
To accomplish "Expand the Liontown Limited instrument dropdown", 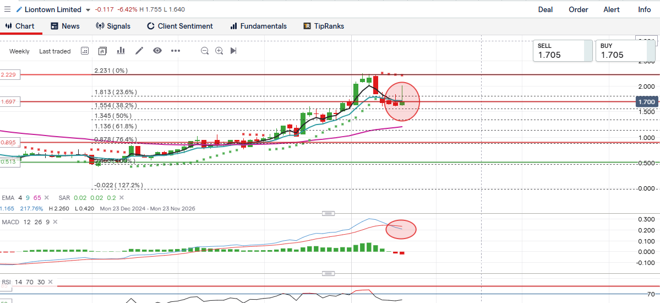I will [x=89, y=10].
